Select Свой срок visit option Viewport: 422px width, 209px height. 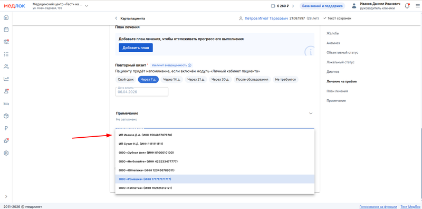(126, 80)
